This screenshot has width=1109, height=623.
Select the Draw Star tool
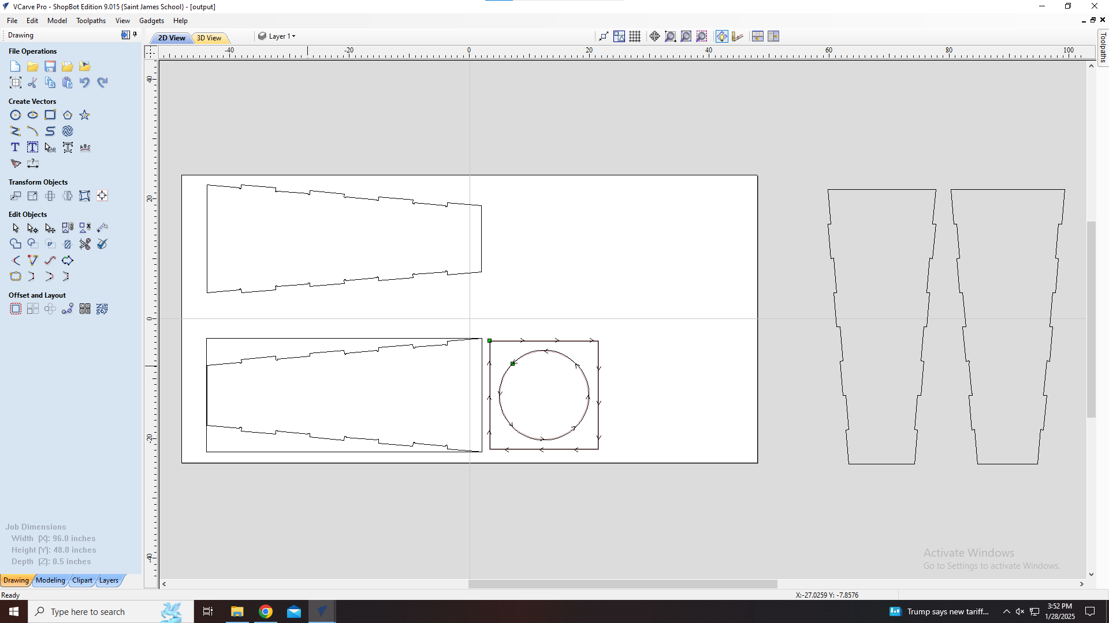coord(84,115)
